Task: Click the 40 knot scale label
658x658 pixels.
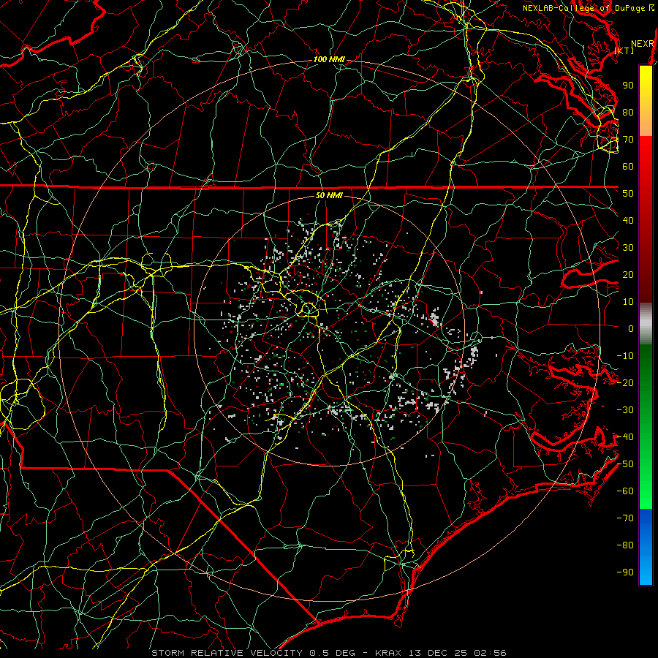Action: coord(628,220)
